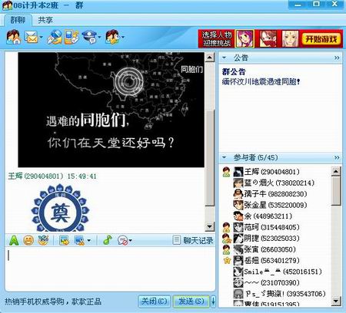This screenshot has height=313, width=346.
Task: Click the send picture icon
Action: click(x=64, y=240)
